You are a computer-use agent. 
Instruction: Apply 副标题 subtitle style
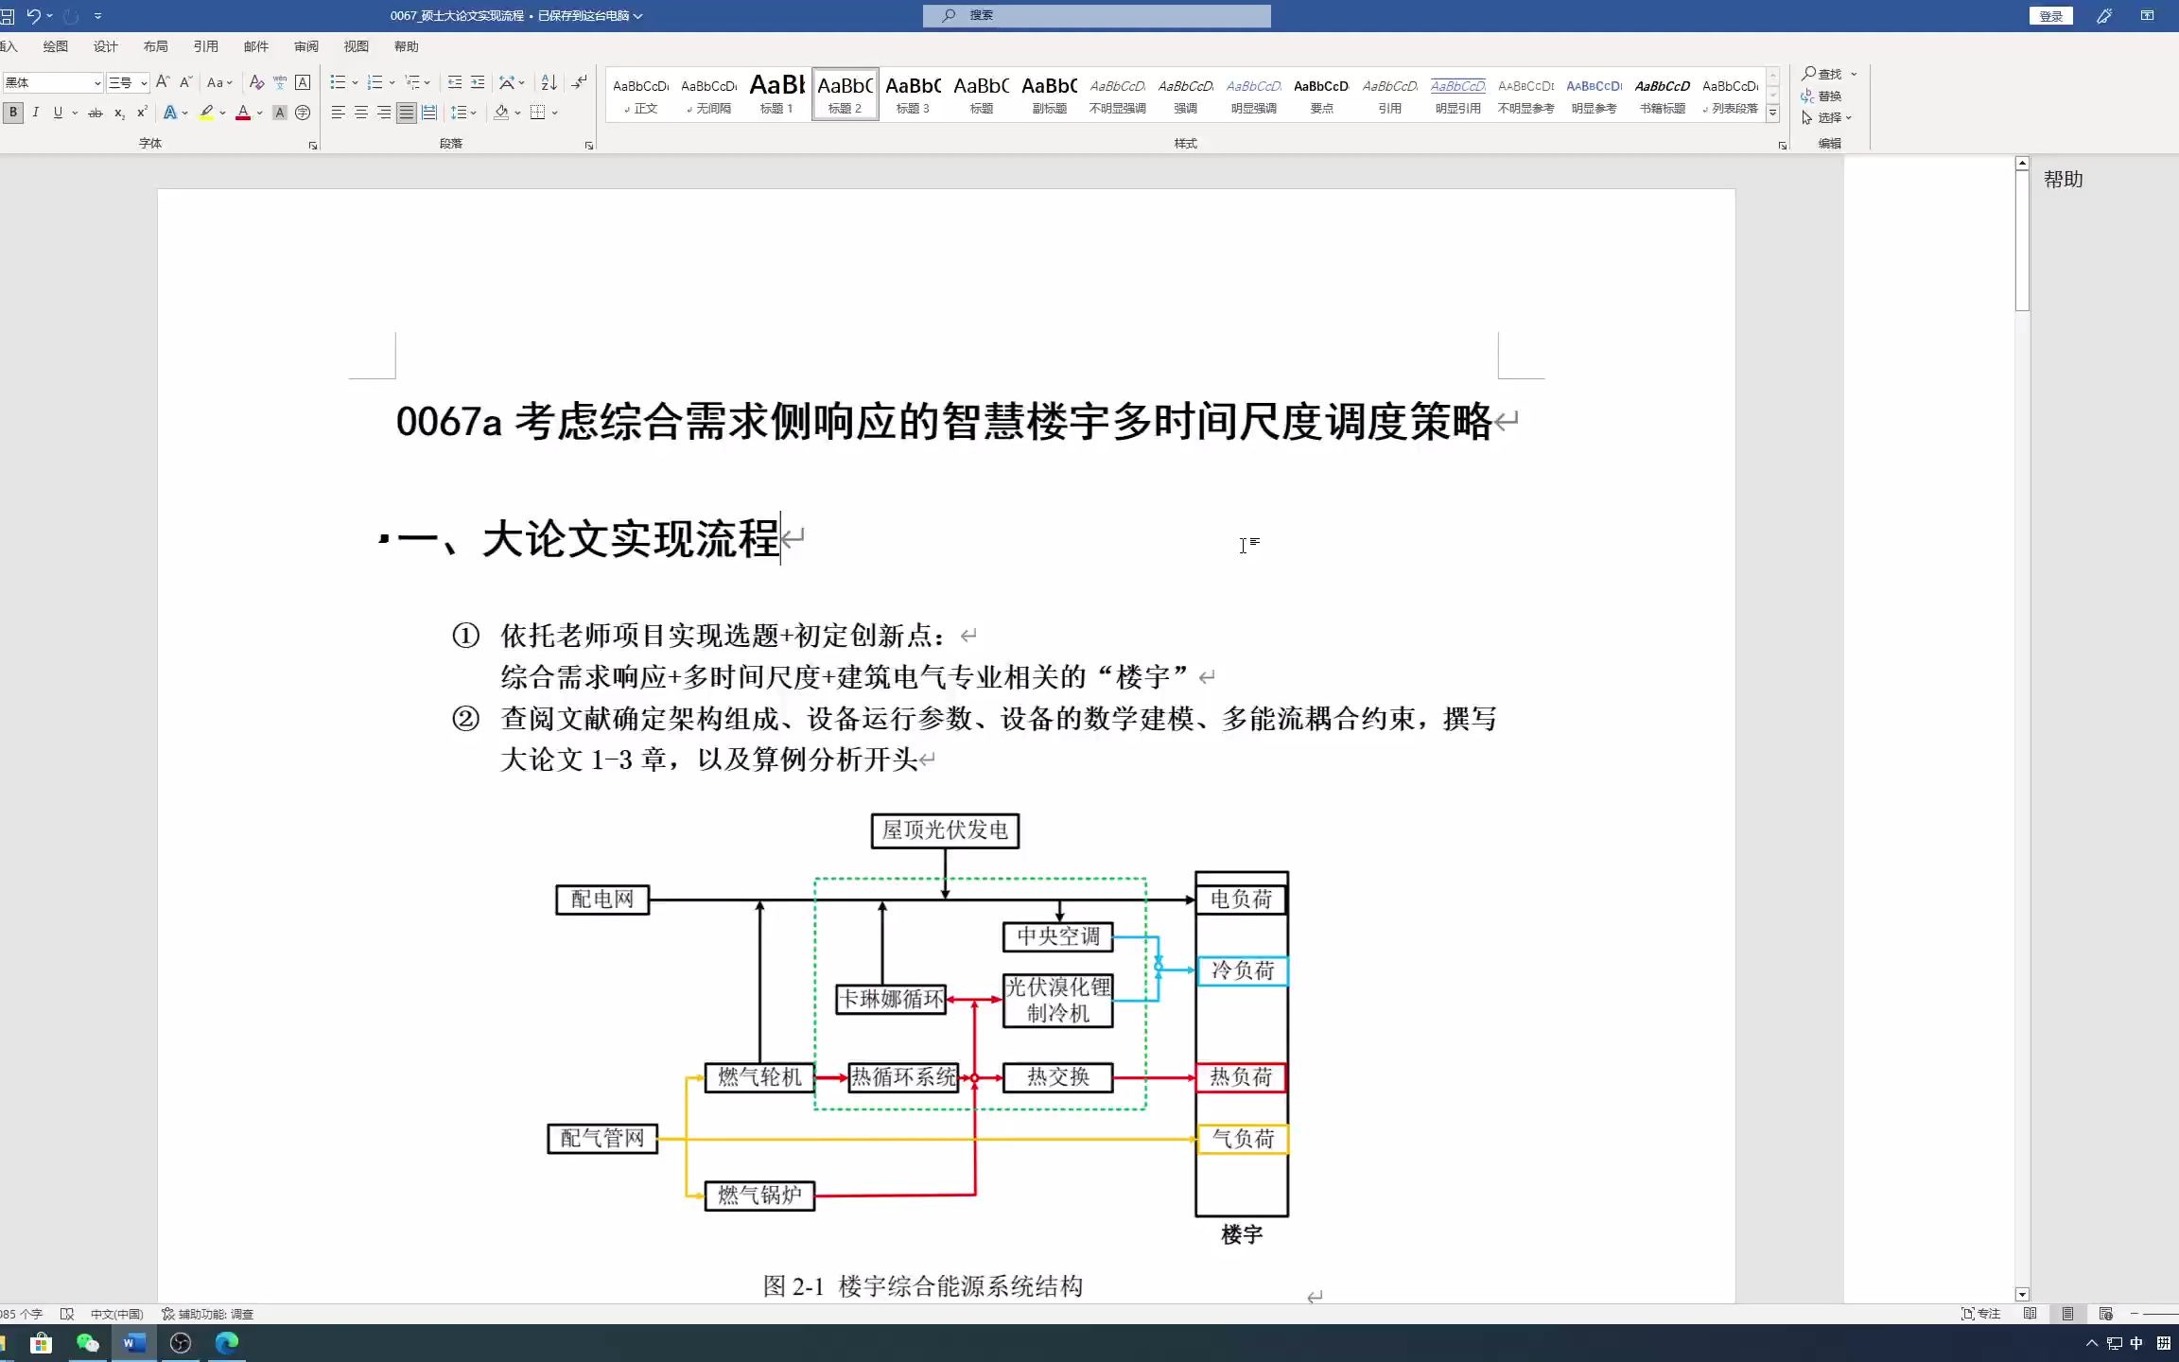1049,94
